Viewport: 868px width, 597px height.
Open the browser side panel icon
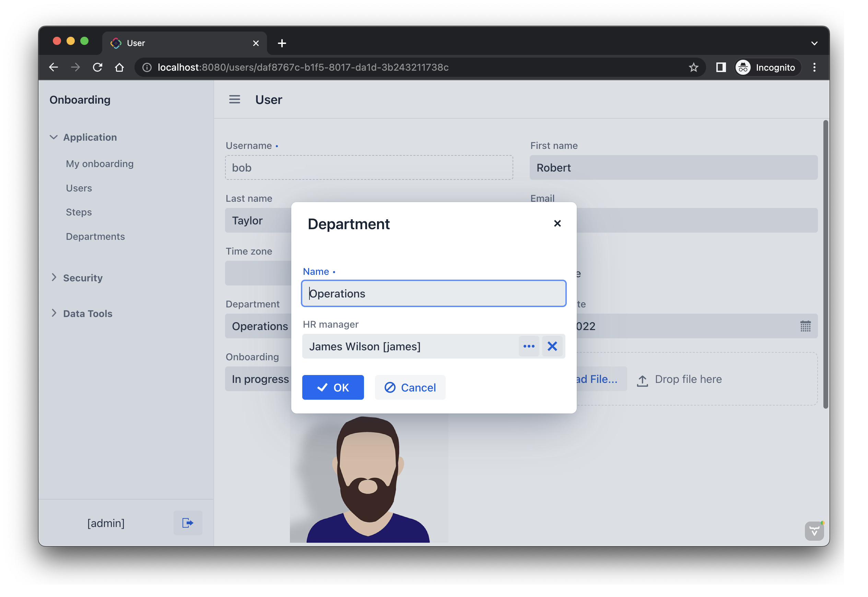click(721, 67)
